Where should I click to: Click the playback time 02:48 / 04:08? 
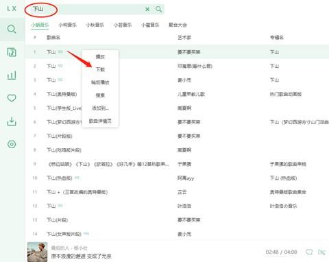(281, 252)
